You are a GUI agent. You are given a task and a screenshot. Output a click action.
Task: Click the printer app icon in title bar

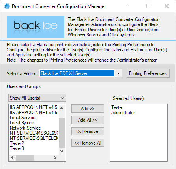[7, 6]
